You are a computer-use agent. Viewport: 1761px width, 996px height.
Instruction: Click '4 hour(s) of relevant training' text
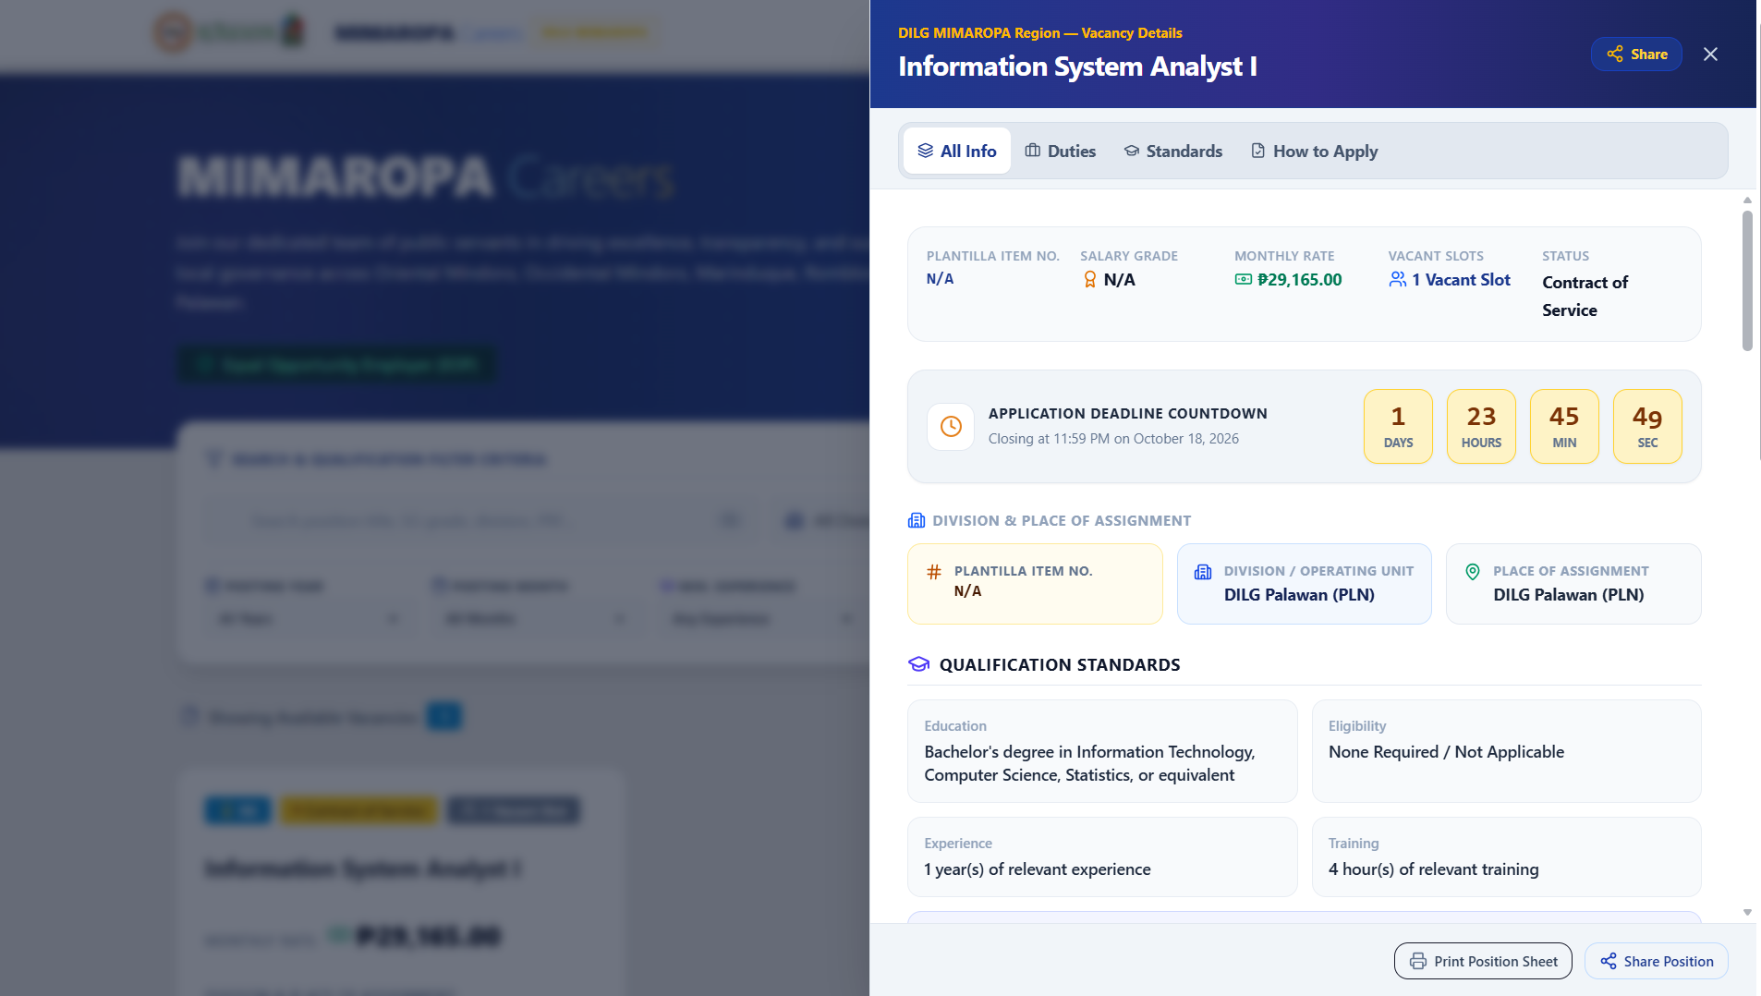click(1433, 869)
